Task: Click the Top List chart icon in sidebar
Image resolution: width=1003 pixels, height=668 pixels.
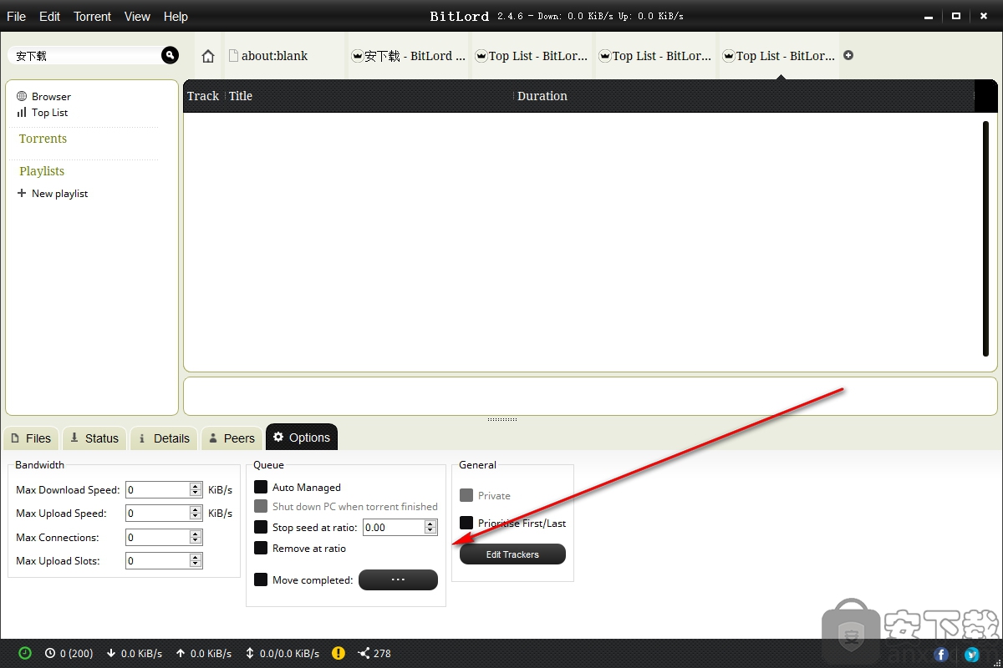Action: tap(22, 112)
